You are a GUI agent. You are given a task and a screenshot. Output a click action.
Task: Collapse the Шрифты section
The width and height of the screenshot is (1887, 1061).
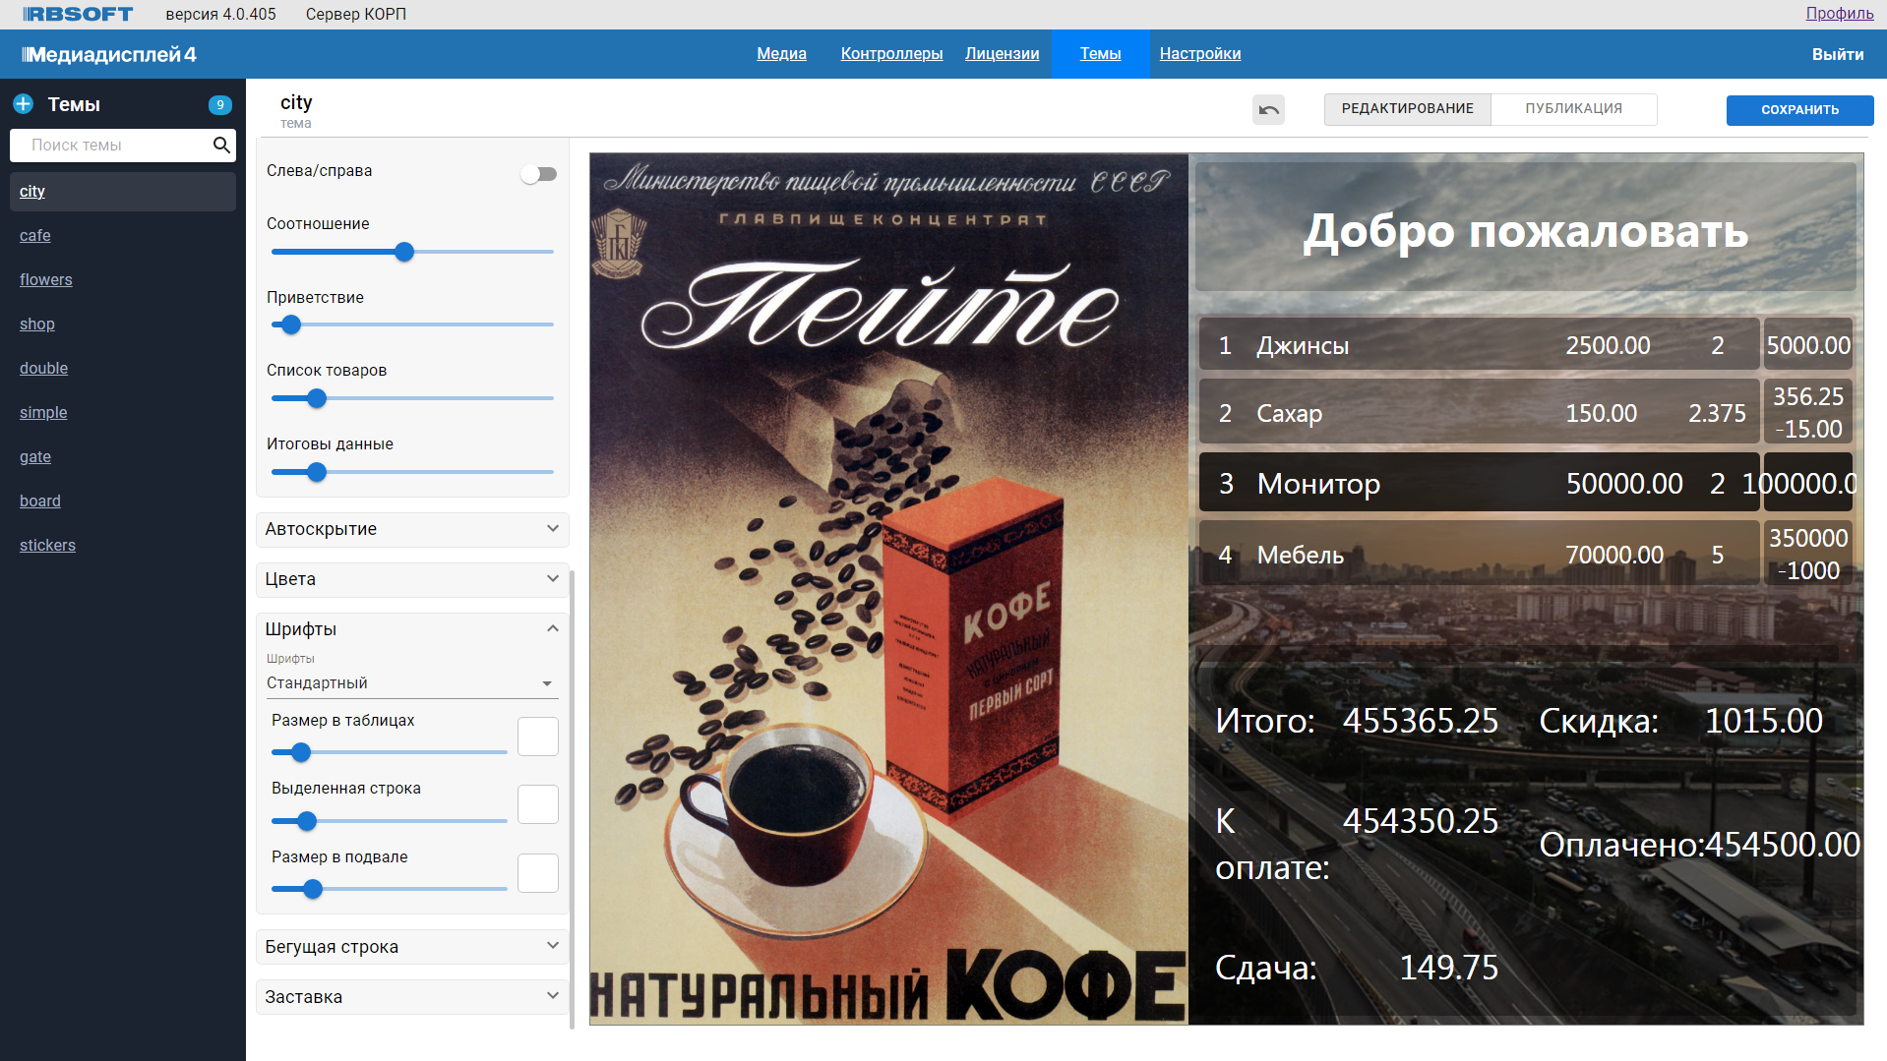click(412, 629)
